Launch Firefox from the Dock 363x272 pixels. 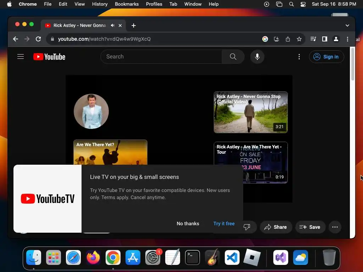coord(93,257)
